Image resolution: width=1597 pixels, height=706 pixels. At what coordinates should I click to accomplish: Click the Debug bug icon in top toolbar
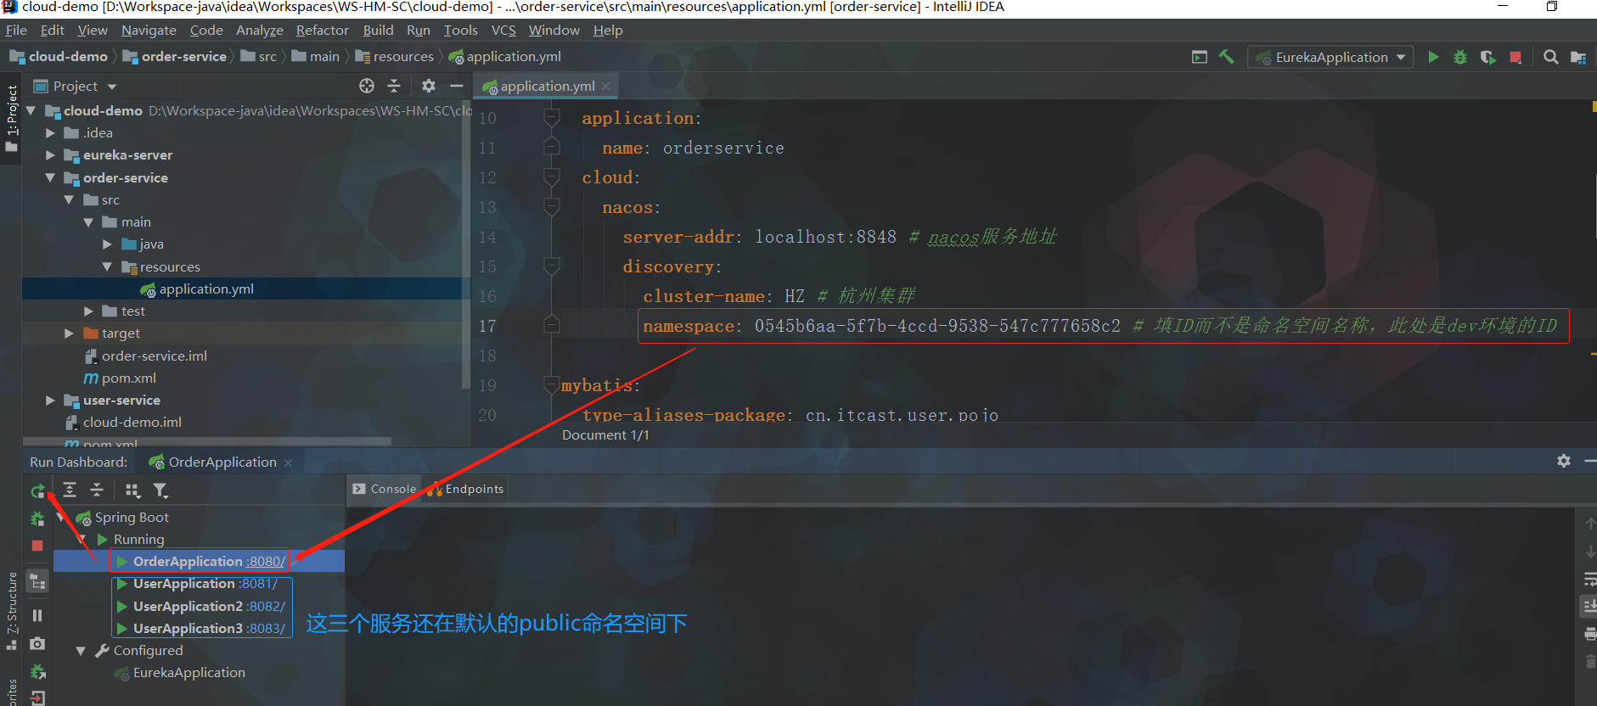[x=1460, y=57]
